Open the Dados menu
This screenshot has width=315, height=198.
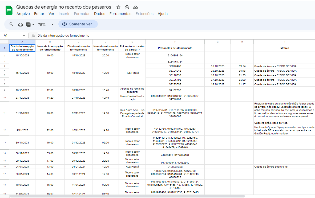tap(99, 14)
